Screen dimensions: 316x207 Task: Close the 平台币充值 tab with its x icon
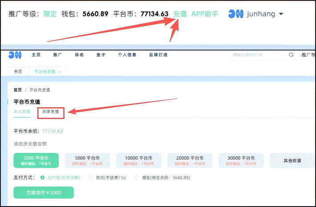tap(60, 71)
